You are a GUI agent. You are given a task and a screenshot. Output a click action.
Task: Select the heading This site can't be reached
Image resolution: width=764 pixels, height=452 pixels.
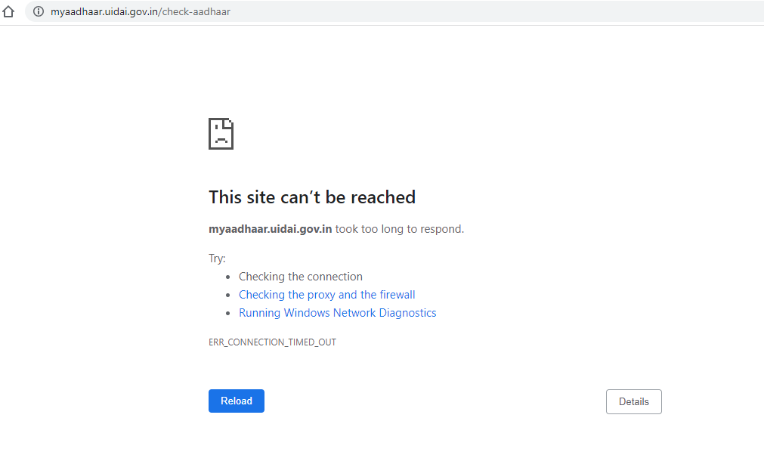coord(312,197)
